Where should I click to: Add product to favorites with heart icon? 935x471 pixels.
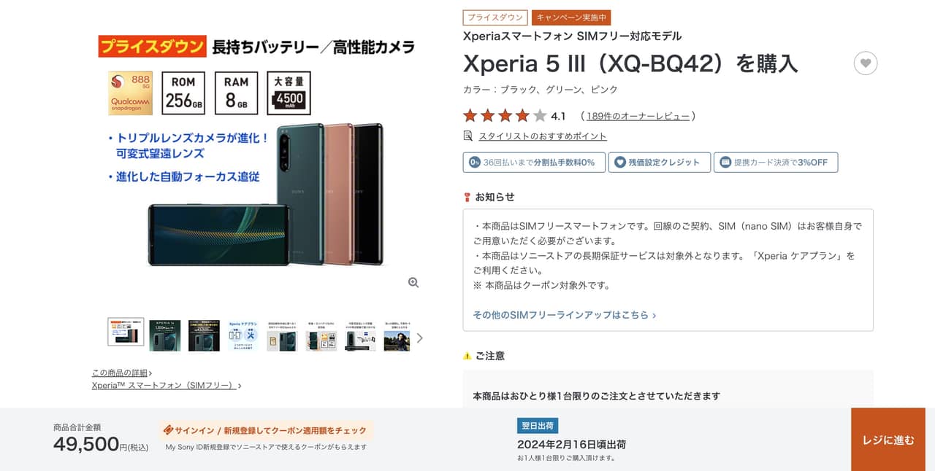866,63
